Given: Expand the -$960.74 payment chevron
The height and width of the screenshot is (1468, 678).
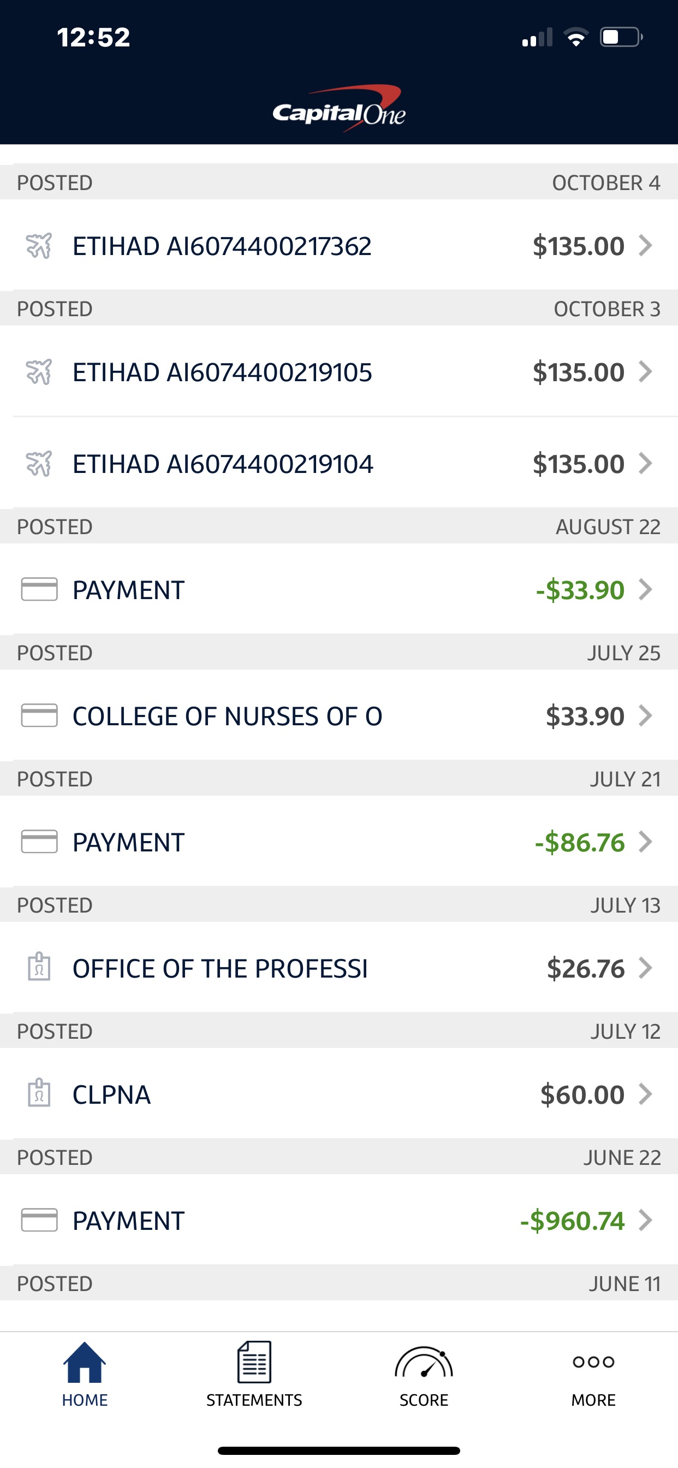Looking at the screenshot, I should pyautogui.click(x=645, y=1220).
